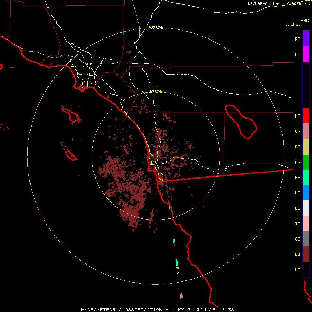Click the RF purple legend swatch

pyautogui.click(x=306, y=39)
